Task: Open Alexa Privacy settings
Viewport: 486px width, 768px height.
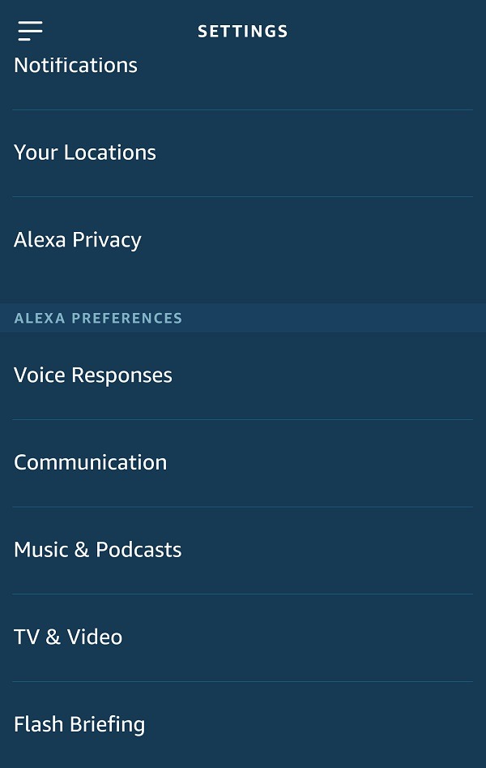Action: [x=78, y=239]
